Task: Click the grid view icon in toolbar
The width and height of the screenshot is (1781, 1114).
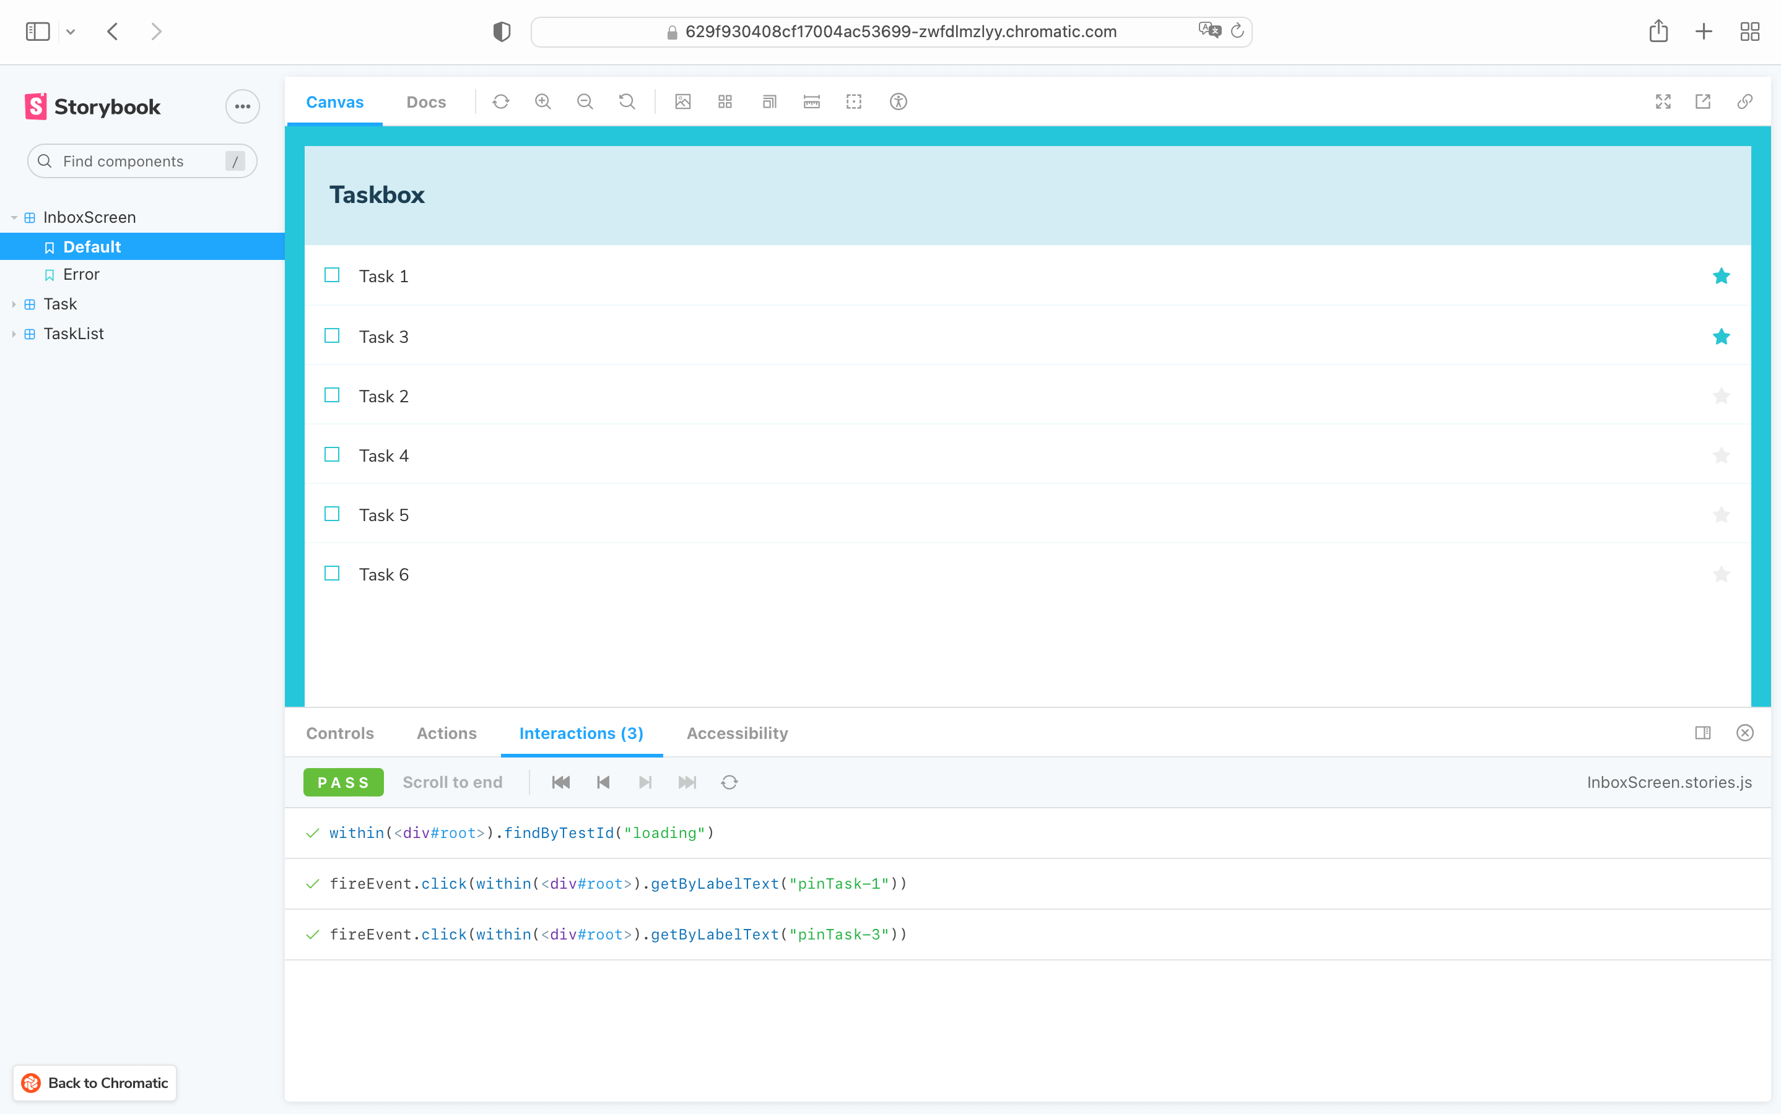Action: pyautogui.click(x=726, y=101)
